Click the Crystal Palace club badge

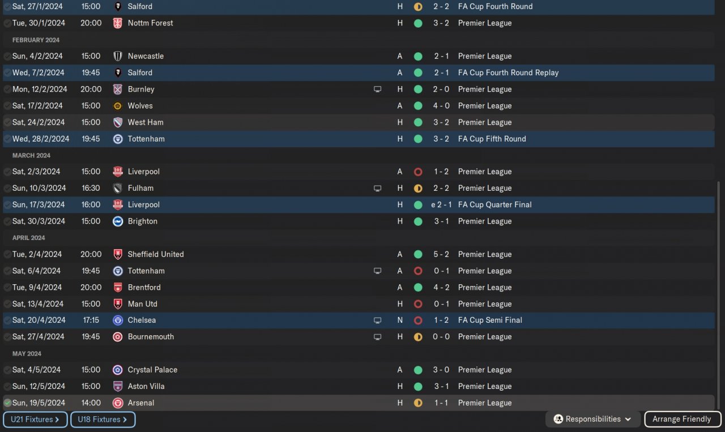coord(118,370)
